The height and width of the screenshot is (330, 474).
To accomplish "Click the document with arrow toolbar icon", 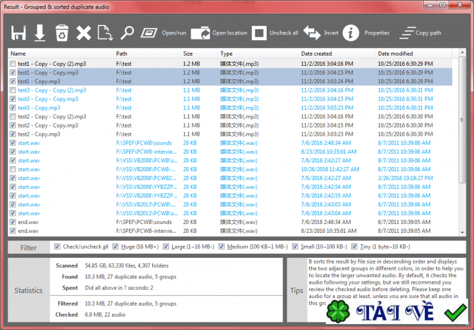I will coord(105,33).
